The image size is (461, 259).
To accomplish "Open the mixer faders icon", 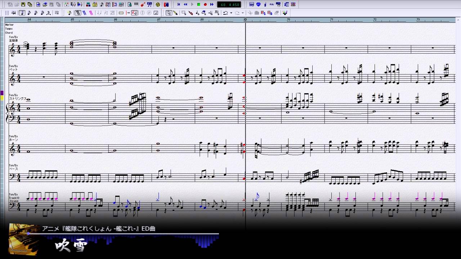I will [x=73, y=5].
